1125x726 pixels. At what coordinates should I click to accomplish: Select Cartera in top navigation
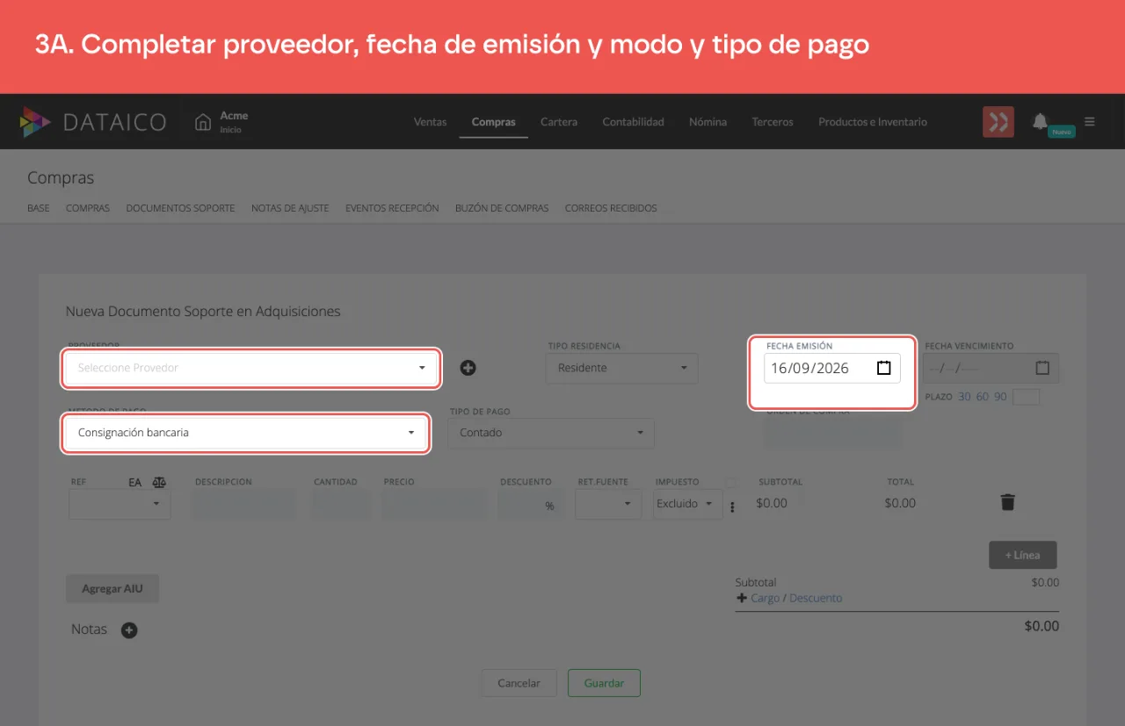[559, 122]
